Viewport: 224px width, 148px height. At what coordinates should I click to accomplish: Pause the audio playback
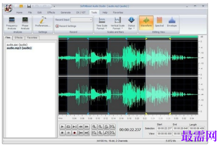click(x=68, y=133)
